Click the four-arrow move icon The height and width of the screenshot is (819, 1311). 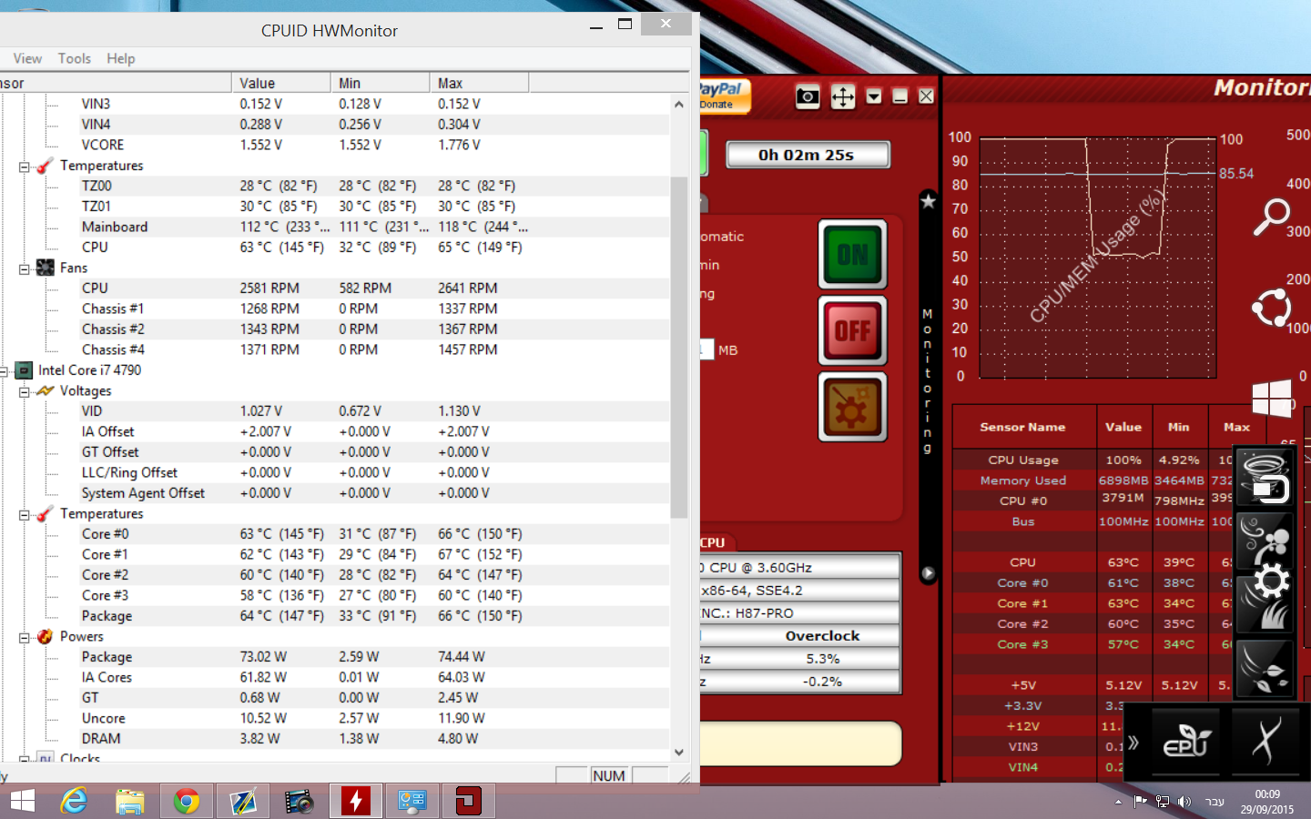pos(843,96)
